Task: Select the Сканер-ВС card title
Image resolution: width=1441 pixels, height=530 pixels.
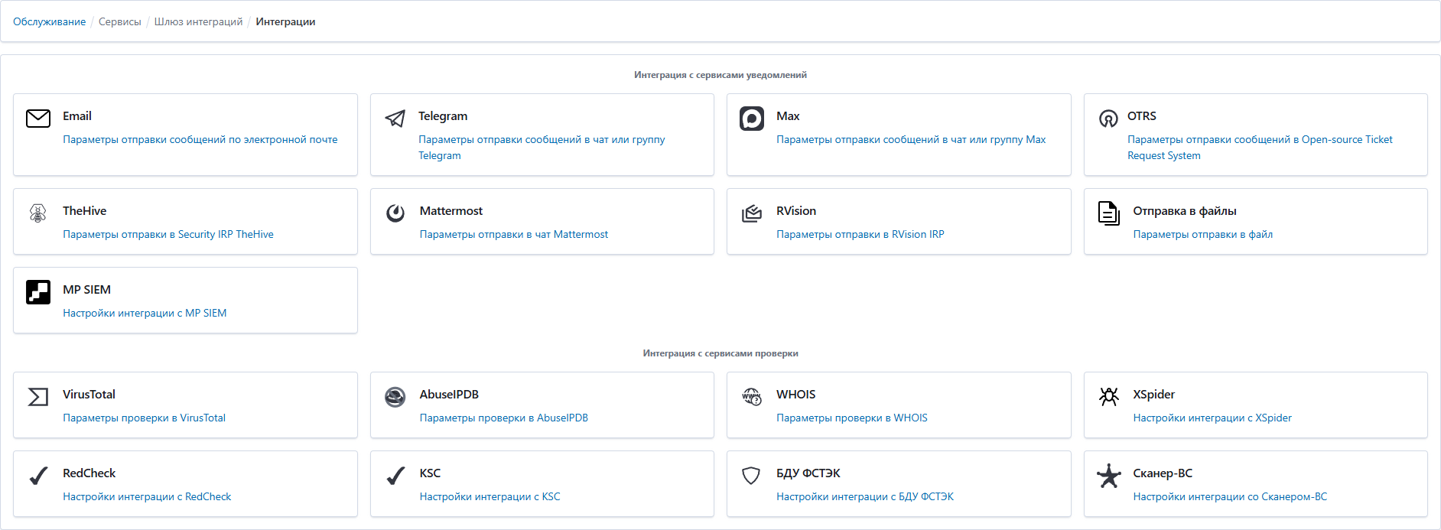Action: [1163, 473]
